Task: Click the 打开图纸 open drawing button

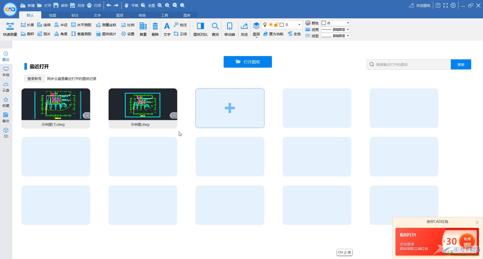Action: point(248,62)
